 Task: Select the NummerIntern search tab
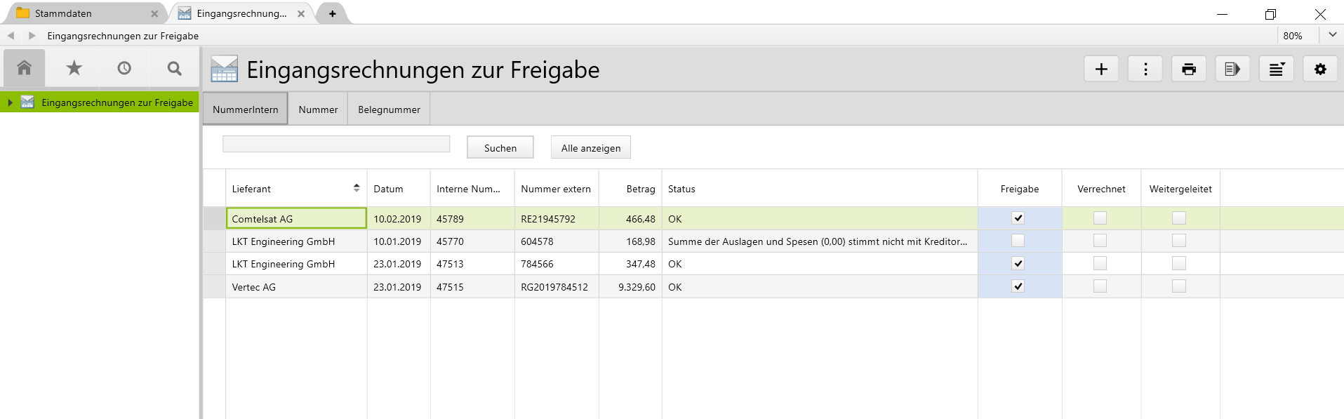point(246,109)
